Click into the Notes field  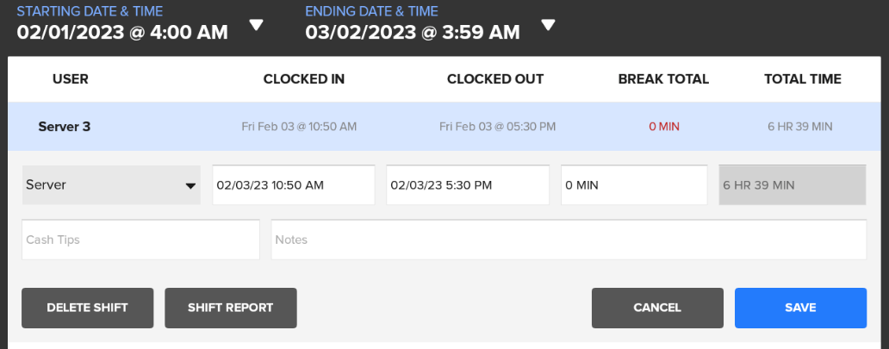click(569, 240)
